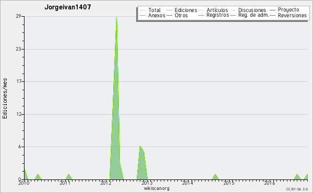Click the chart title Jorgeivan1407
Viewport: 313px width, 193px height.
68,7
